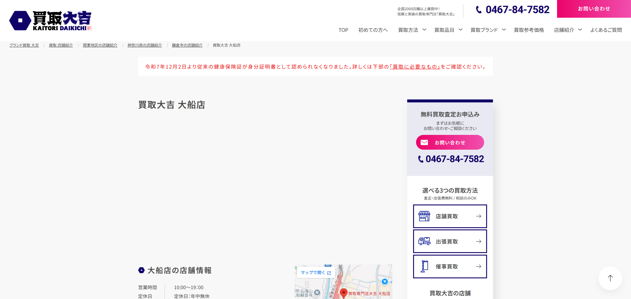Click the scroll-to-top arrow button
This screenshot has width=631, height=299.
[x=610, y=278]
